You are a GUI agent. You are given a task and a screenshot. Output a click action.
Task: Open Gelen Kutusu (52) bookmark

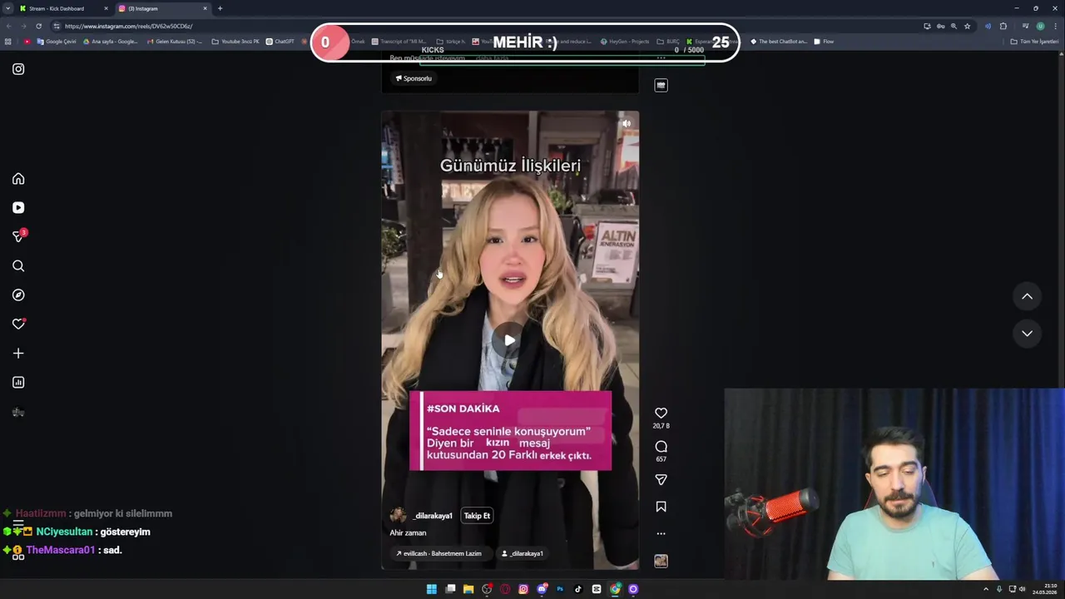(x=174, y=42)
